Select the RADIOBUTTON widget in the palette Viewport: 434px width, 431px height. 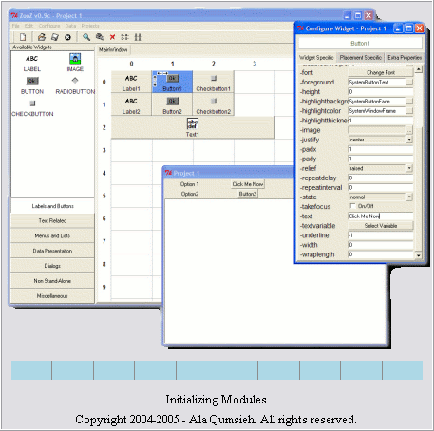[75, 85]
